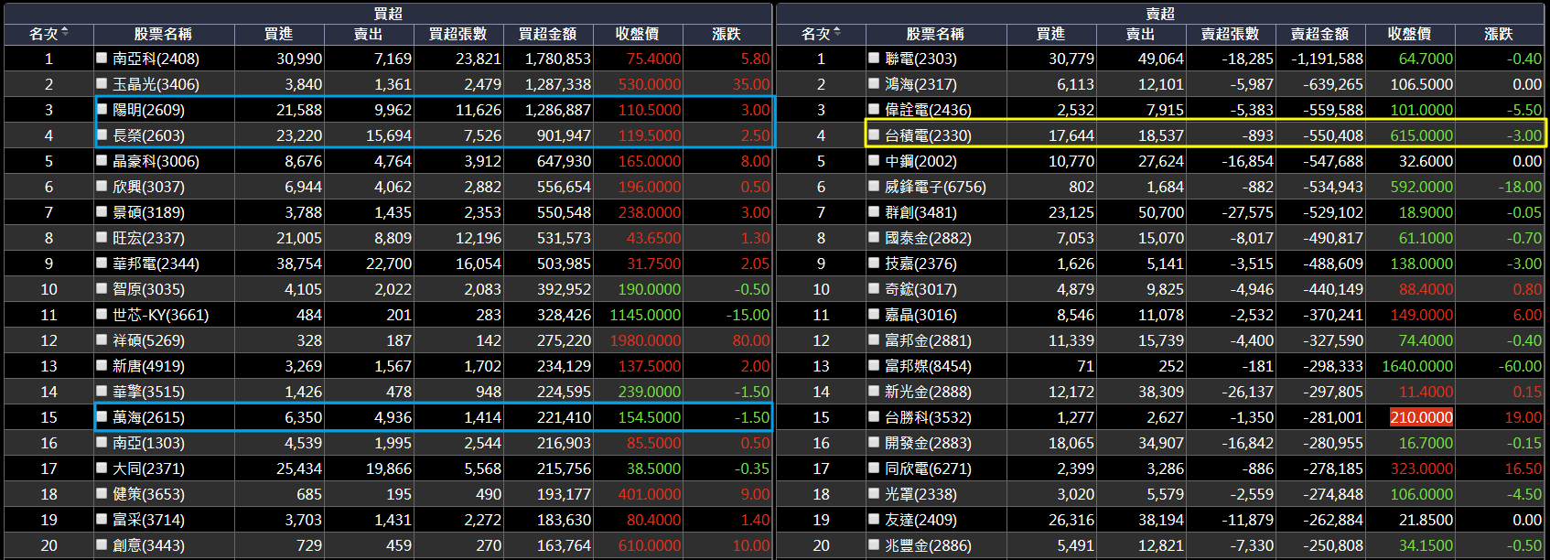This screenshot has height=560, width=1550.
Task: Tick the checkbox for 富邦媒(8454)
Action: click(874, 365)
